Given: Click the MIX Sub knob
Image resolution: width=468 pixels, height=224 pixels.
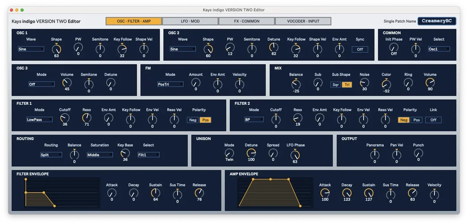Looking at the screenshot, I should (x=318, y=82).
